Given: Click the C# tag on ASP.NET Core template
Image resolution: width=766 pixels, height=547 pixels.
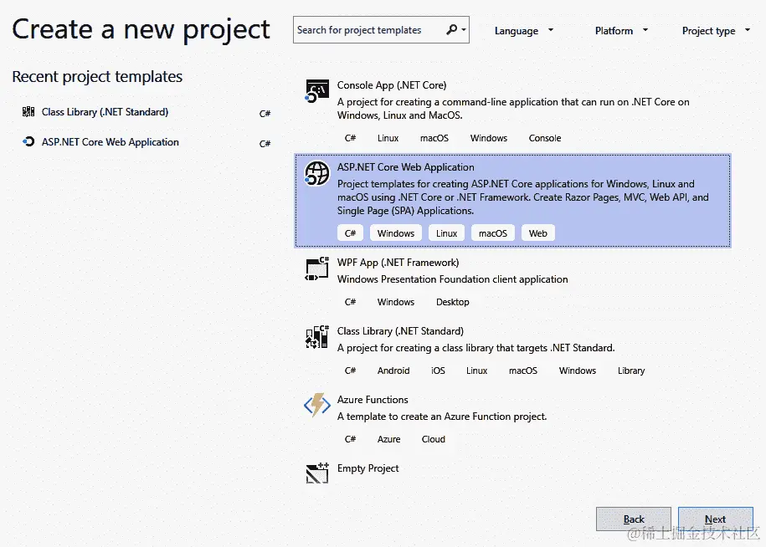Looking at the screenshot, I should [x=350, y=233].
